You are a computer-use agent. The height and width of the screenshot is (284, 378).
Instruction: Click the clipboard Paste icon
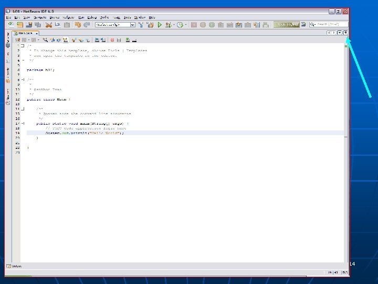coord(67,25)
